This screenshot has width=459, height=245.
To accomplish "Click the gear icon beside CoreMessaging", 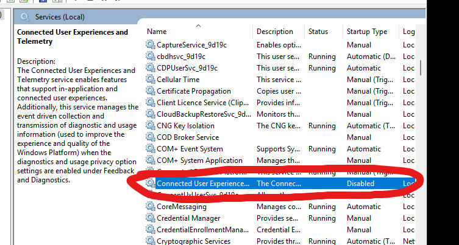I will pos(150,207).
